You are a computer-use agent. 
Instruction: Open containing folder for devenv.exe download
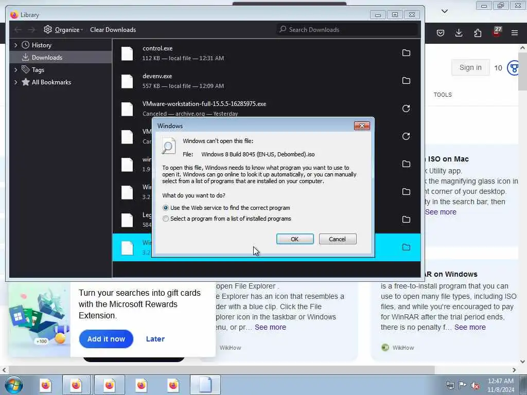(x=406, y=81)
